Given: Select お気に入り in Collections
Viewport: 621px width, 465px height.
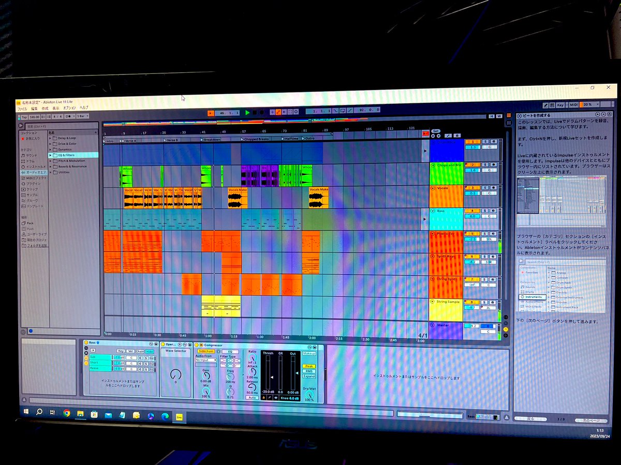Looking at the screenshot, I should [x=32, y=138].
